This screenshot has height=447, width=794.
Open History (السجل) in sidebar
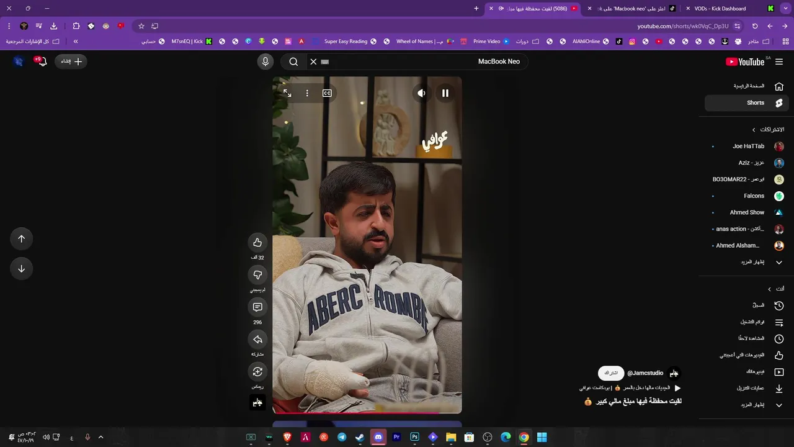pyautogui.click(x=746, y=305)
